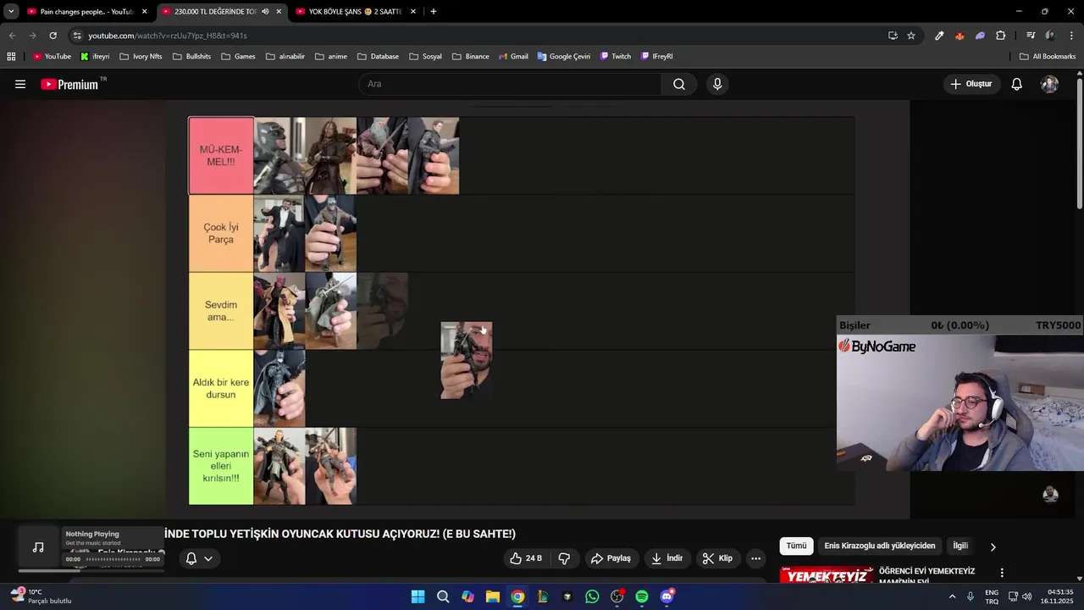This screenshot has width=1084, height=610.
Task: Expand the anime bookmark folder
Action: point(331,57)
